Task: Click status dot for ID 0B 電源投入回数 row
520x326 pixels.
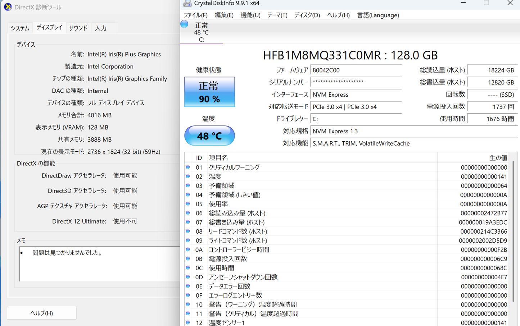Action: tap(188, 258)
